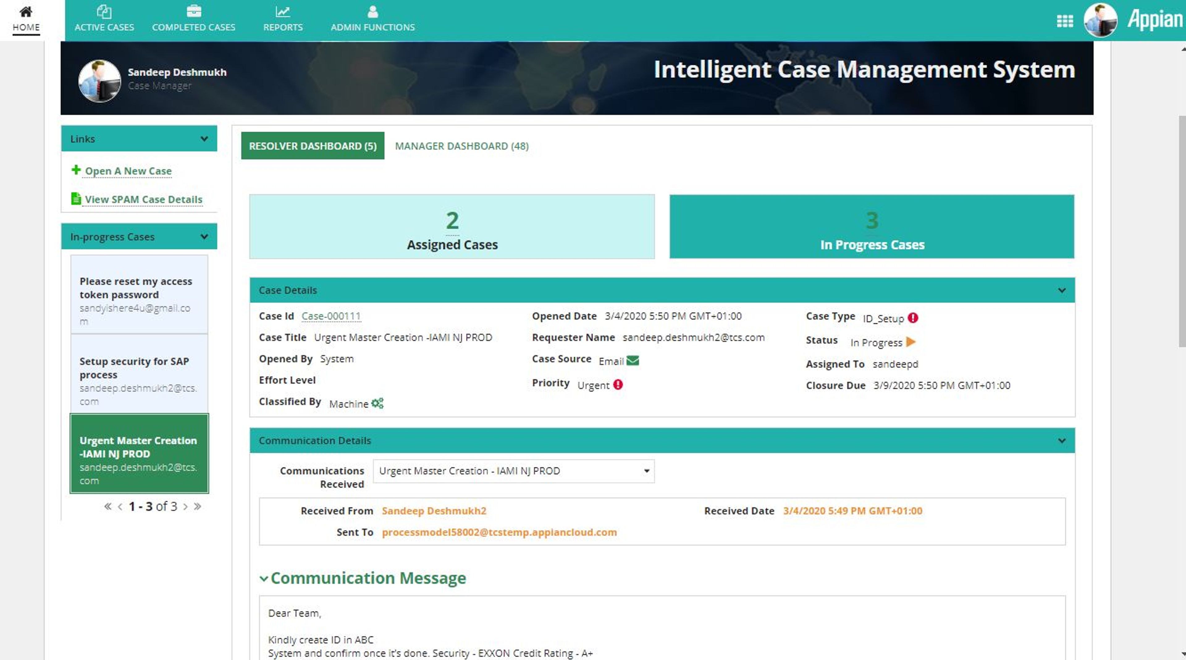Go to last page of in-progress cases
This screenshot has height=660, width=1186.
pyautogui.click(x=198, y=506)
